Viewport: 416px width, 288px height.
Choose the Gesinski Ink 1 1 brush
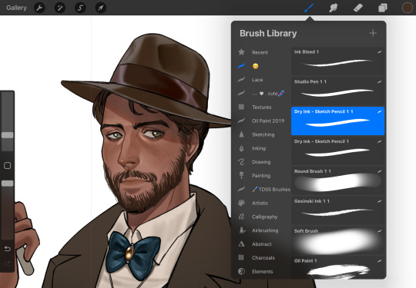[337, 210]
